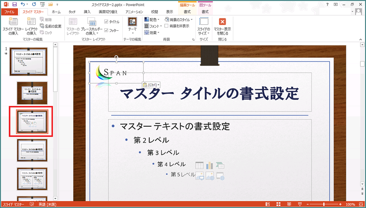The image size is (366, 208).
Task: Click Insert SmartArt icon in placeholder
Action: 220,165
